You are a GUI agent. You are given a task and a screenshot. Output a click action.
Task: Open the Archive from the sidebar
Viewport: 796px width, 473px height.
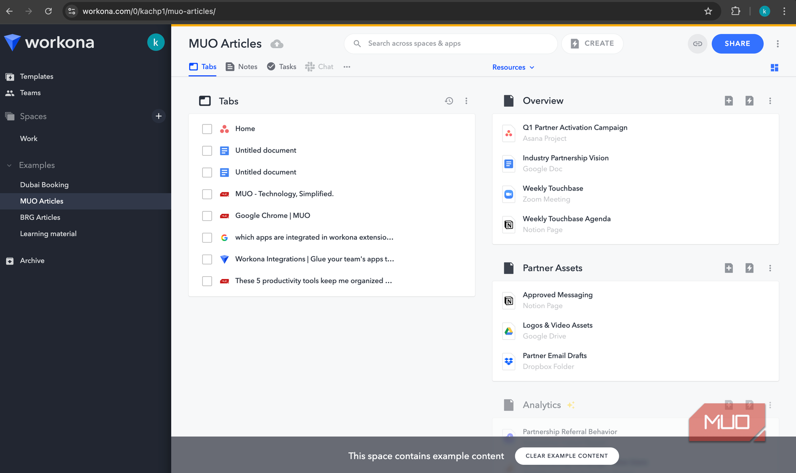pos(31,260)
